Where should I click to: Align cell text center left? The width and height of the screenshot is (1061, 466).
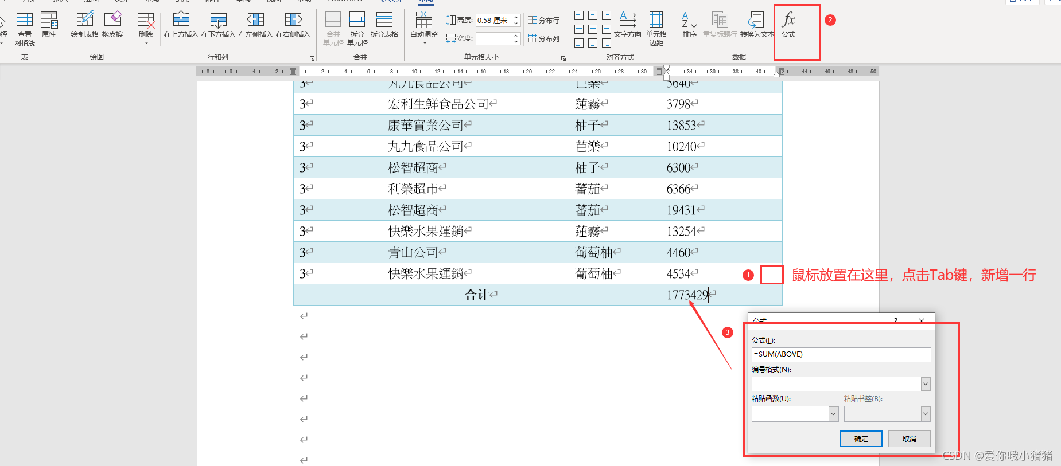click(579, 29)
